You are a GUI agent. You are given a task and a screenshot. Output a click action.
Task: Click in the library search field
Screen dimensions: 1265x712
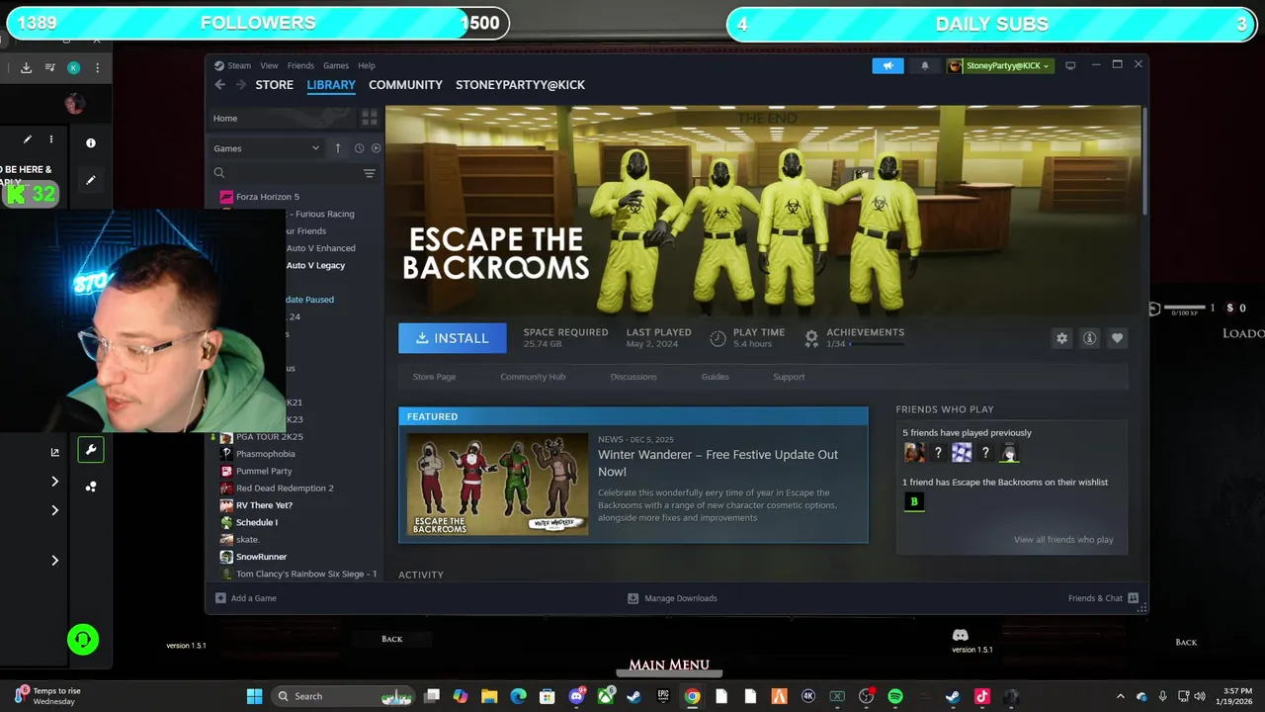coord(295,173)
